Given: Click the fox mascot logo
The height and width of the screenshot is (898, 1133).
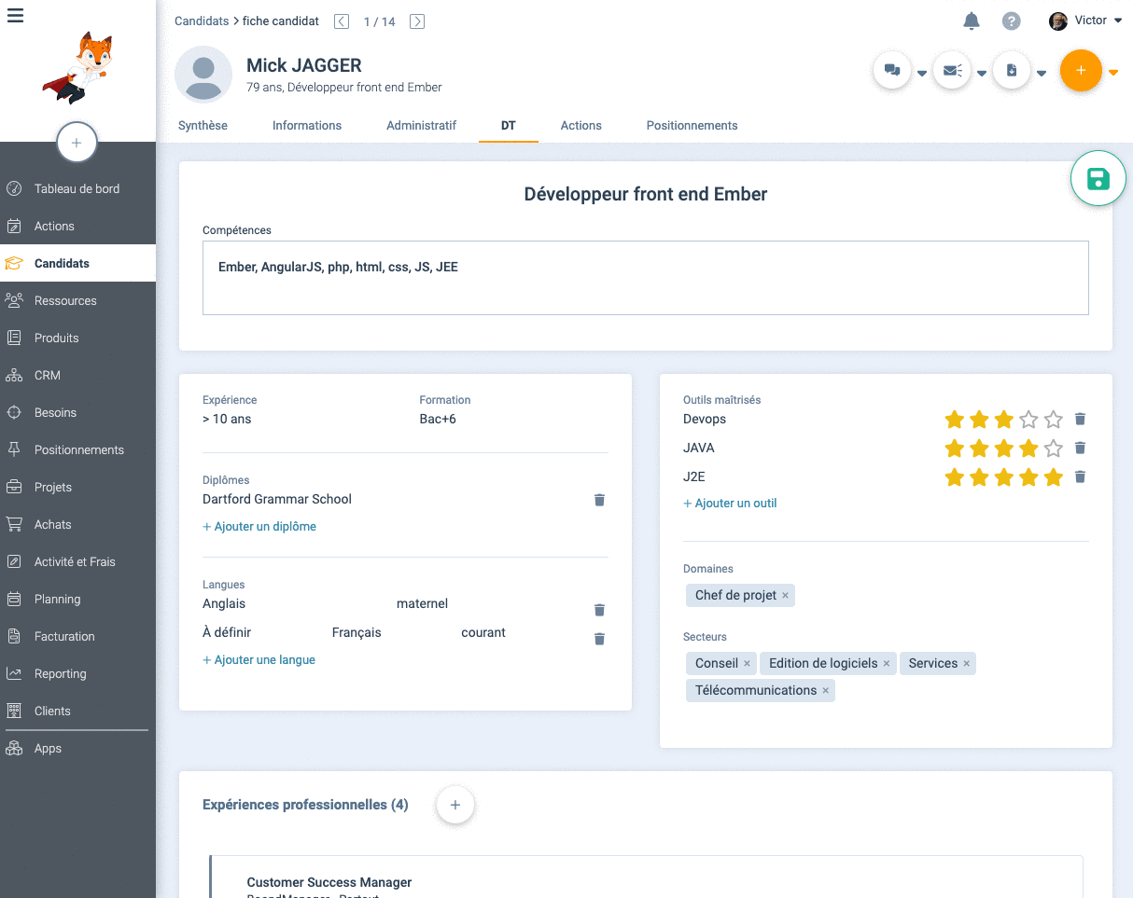Looking at the screenshot, I should coord(77,67).
